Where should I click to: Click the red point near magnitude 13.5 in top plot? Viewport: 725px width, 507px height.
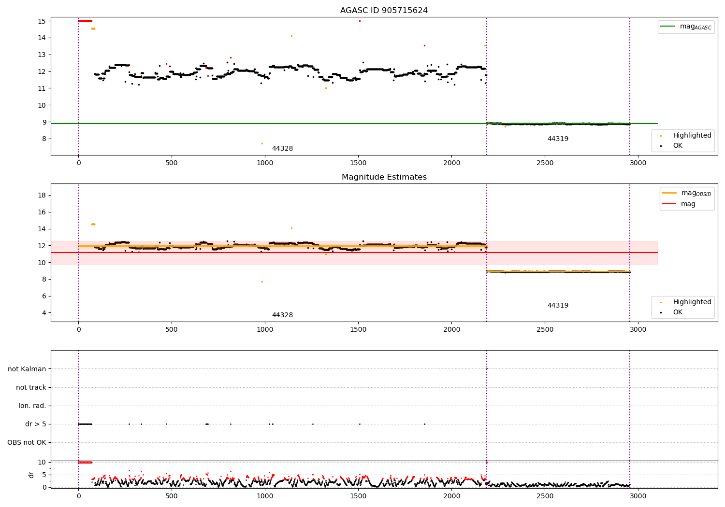coord(424,45)
